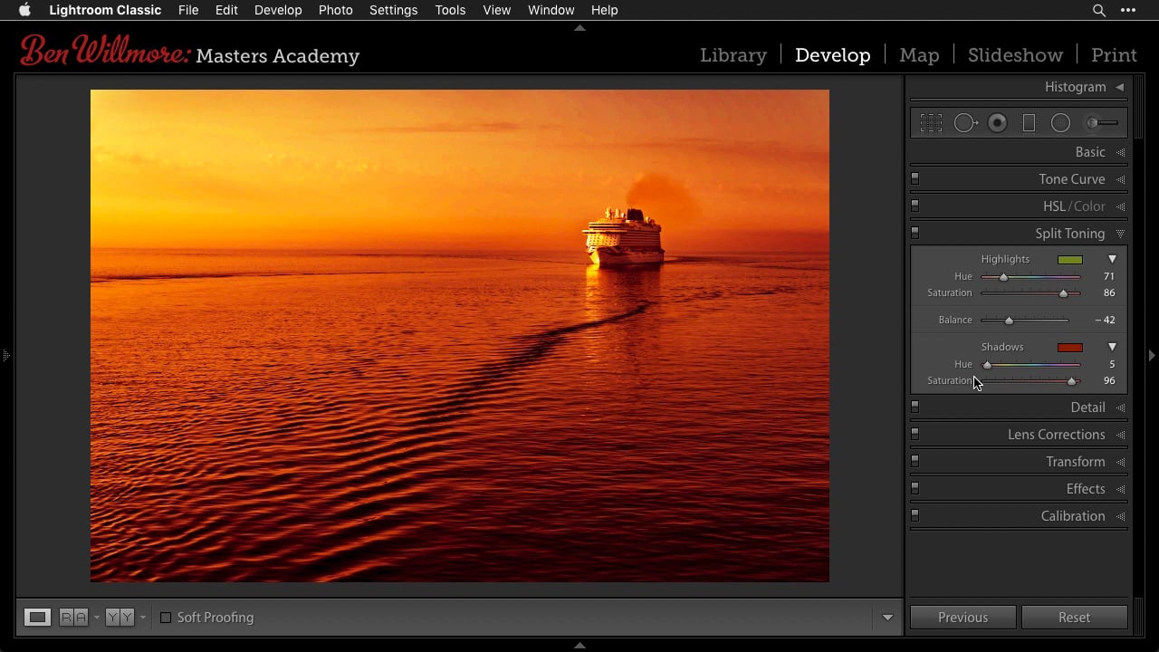The image size is (1159, 652).
Task: Open the Tools menu
Action: pyautogui.click(x=450, y=10)
